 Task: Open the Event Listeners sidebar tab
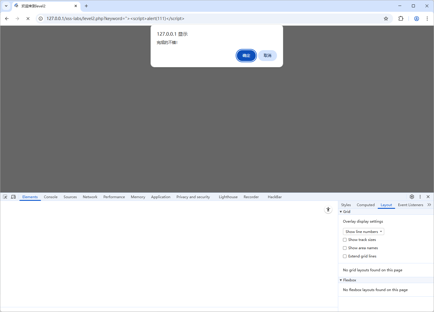[410, 205]
